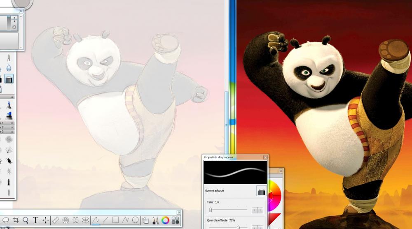Select the pencil brush in palette

point(9,58)
